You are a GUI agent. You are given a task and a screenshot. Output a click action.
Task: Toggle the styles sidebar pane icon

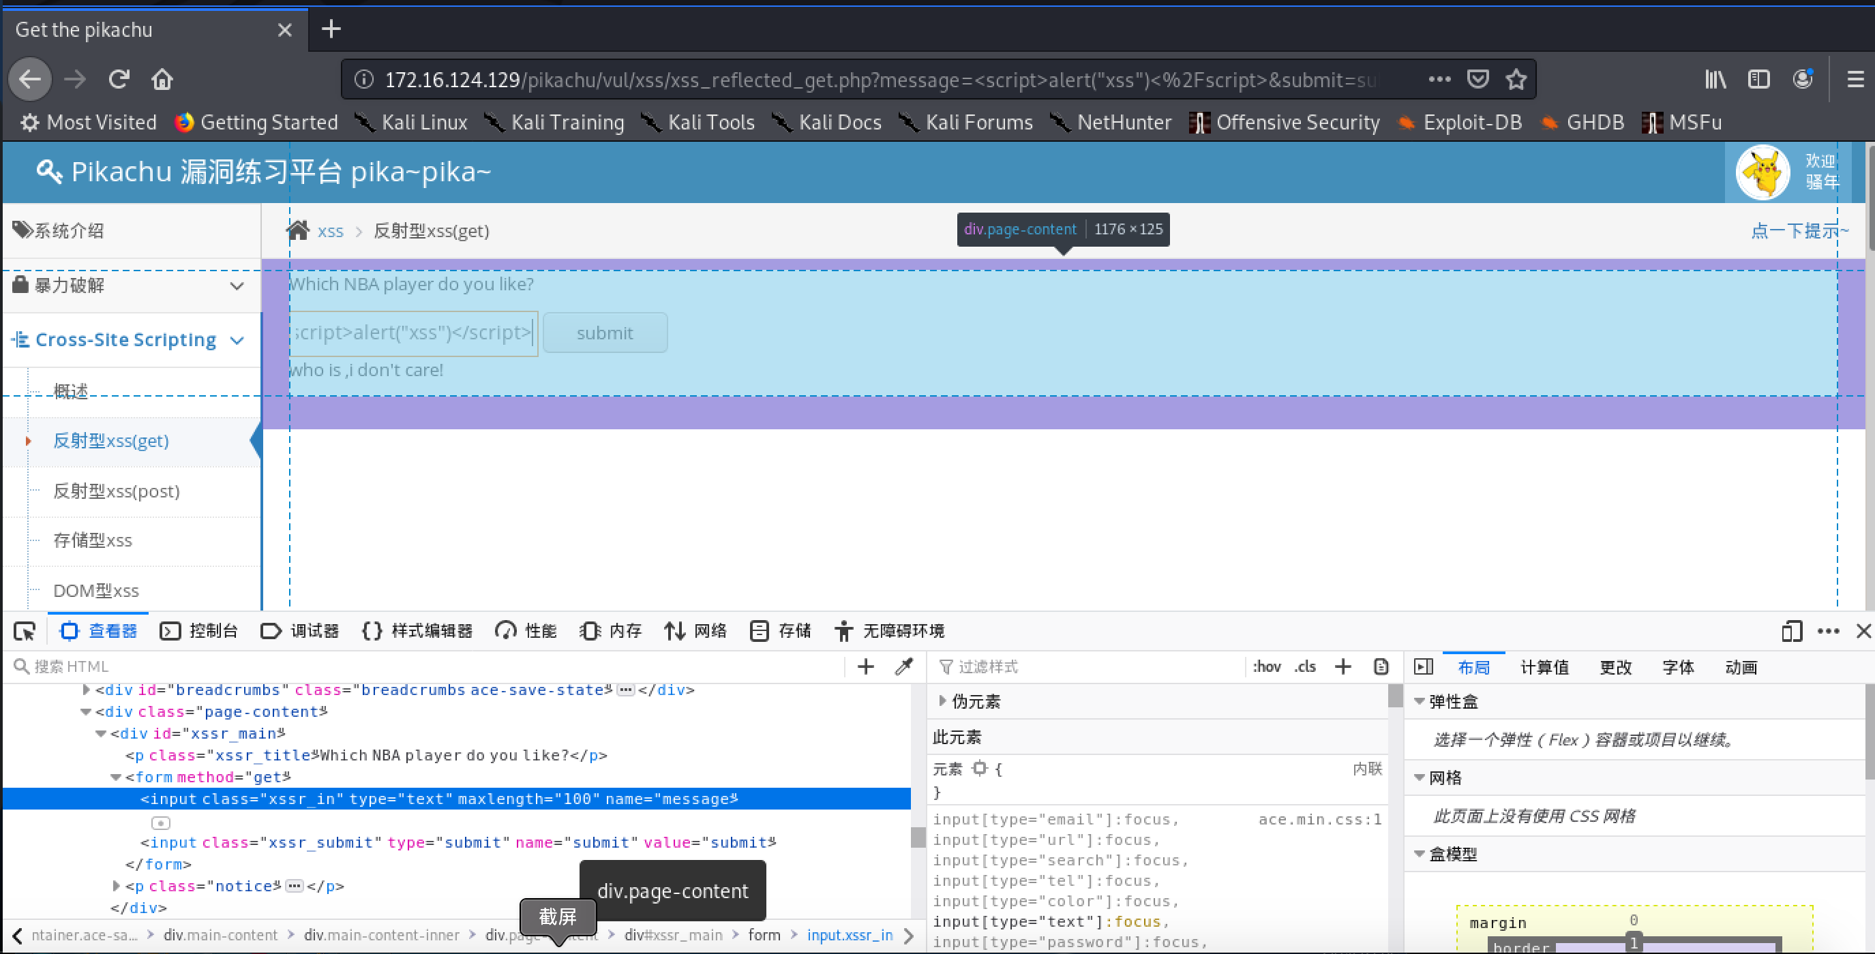1423,666
